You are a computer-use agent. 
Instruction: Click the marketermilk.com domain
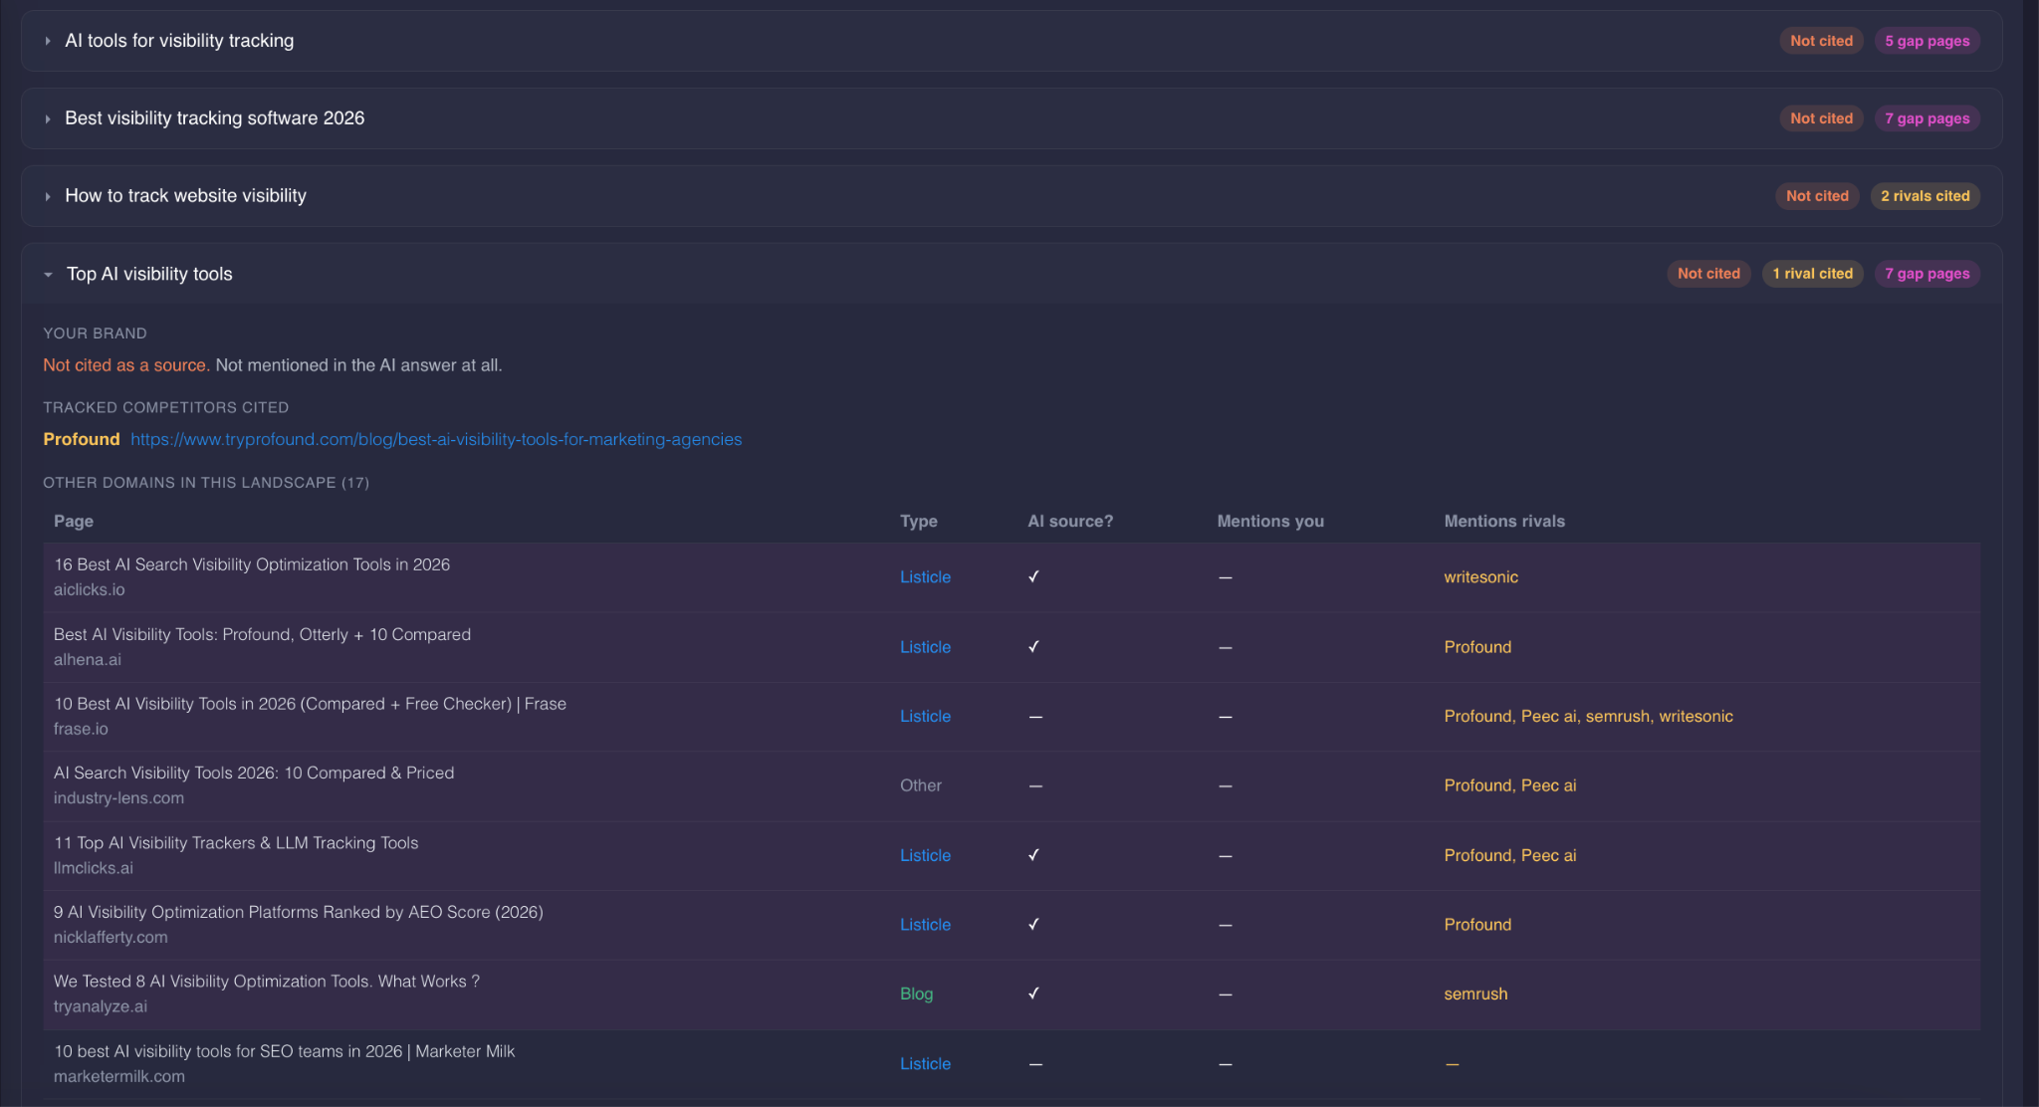pos(118,1076)
